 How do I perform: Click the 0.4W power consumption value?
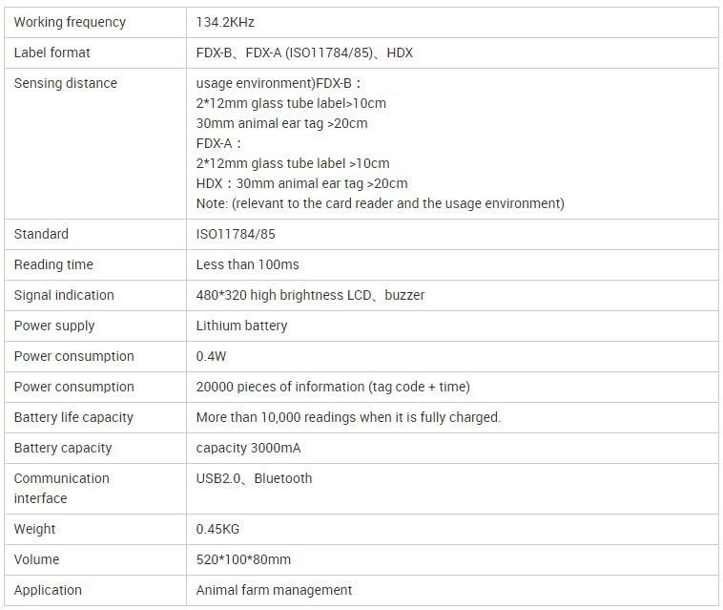[211, 356]
